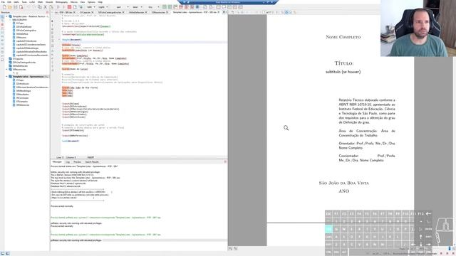Select 02FichaDeRosto in the structure tree
This screenshot has height=256, width=456.
pos(24,27)
